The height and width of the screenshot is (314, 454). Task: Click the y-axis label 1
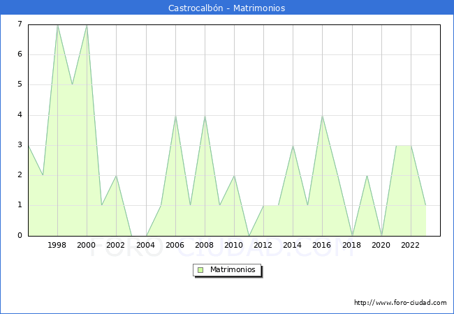tap(20, 205)
